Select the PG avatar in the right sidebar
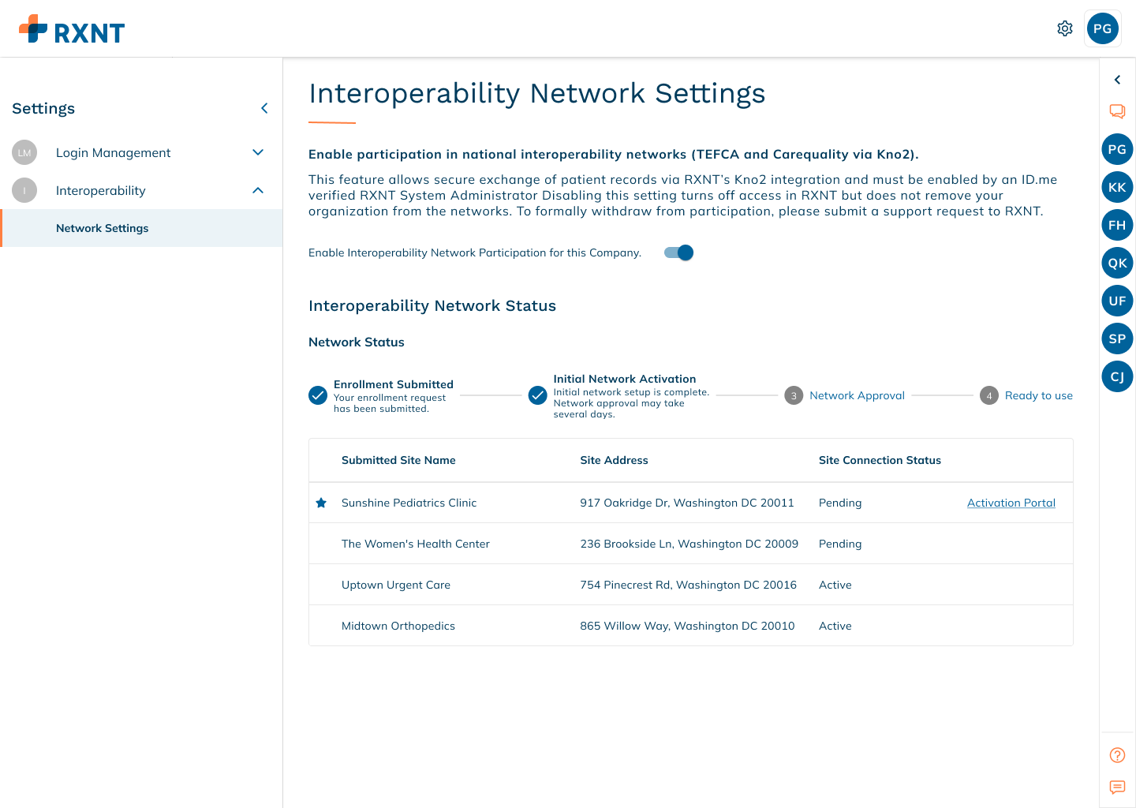This screenshot has height=808, width=1136. tap(1117, 149)
